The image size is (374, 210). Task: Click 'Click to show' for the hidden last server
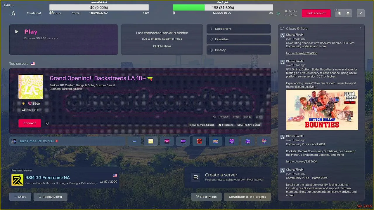pyautogui.click(x=162, y=46)
